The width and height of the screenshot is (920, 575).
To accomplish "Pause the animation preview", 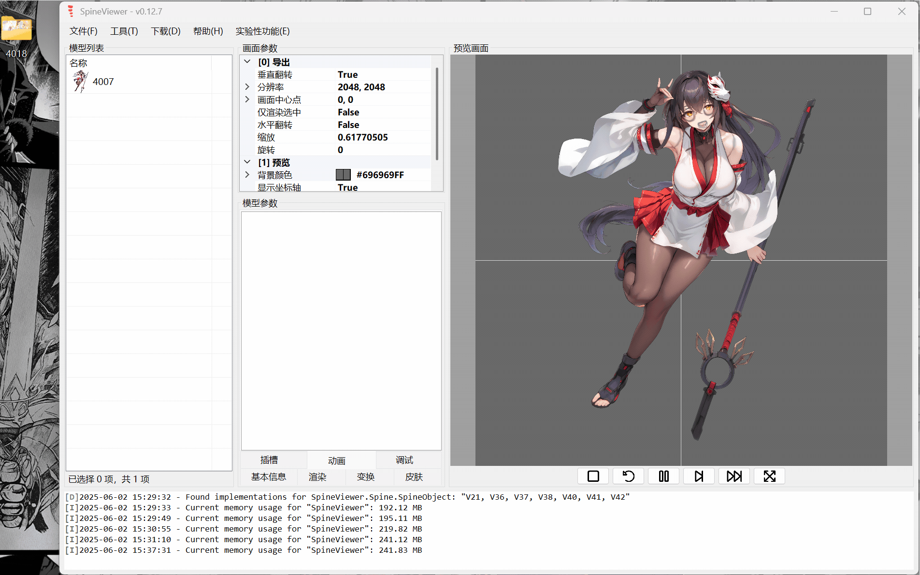I will [x=664, y=477].
